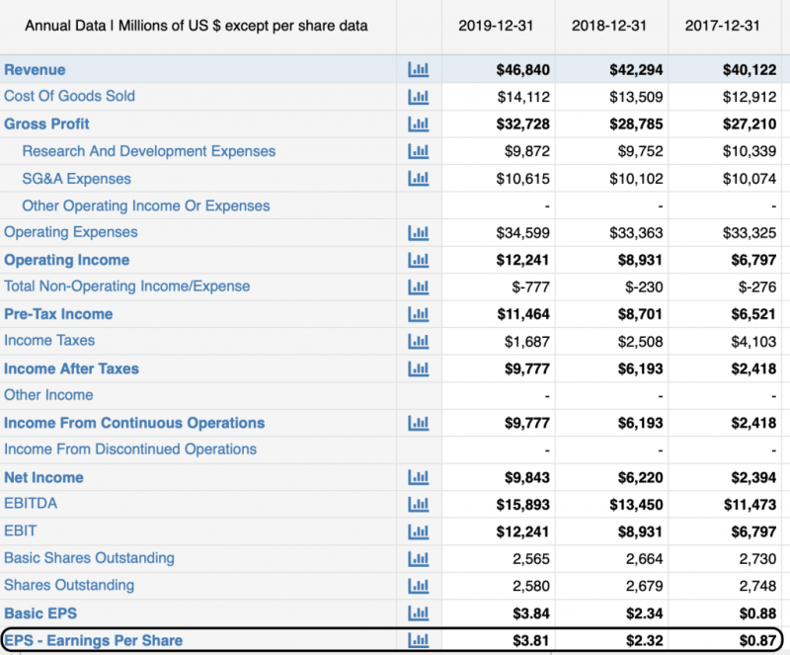790x655 pixels.
Task: Select the SG&A Expenses chart icon
Action: [419, 179]
